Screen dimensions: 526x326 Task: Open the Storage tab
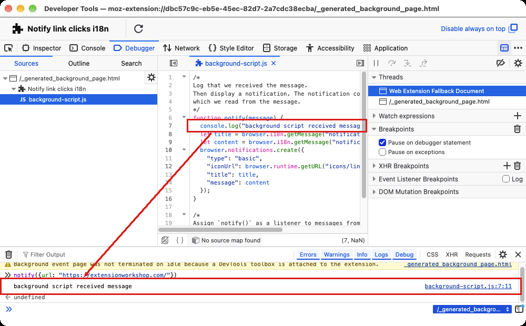click(x=280, y=48)
